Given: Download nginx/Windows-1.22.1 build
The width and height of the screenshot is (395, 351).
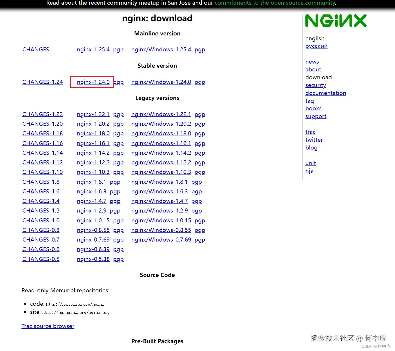Looking at the screenshot, I should [161, 114].
